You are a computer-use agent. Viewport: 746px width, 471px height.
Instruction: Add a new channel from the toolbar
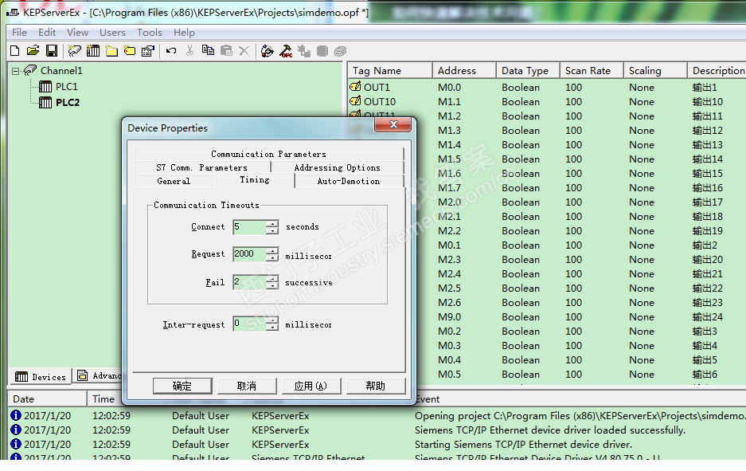(x=75, y=51)
